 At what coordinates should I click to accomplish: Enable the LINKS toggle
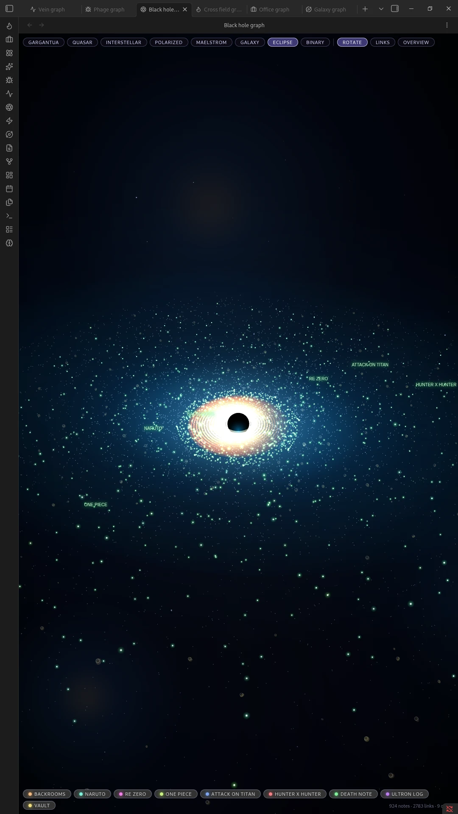tap(383, 42)
